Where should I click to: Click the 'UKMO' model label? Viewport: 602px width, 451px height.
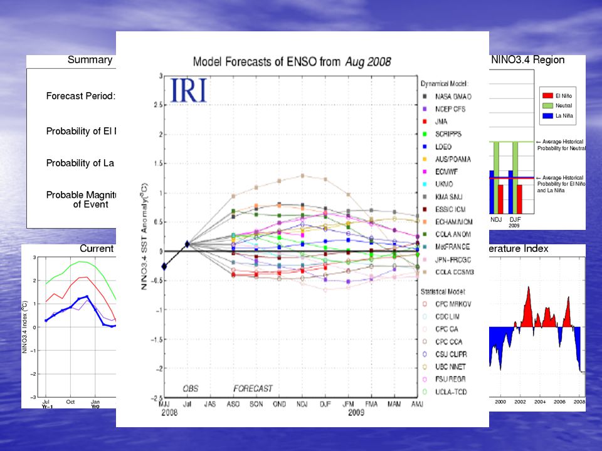444,184
